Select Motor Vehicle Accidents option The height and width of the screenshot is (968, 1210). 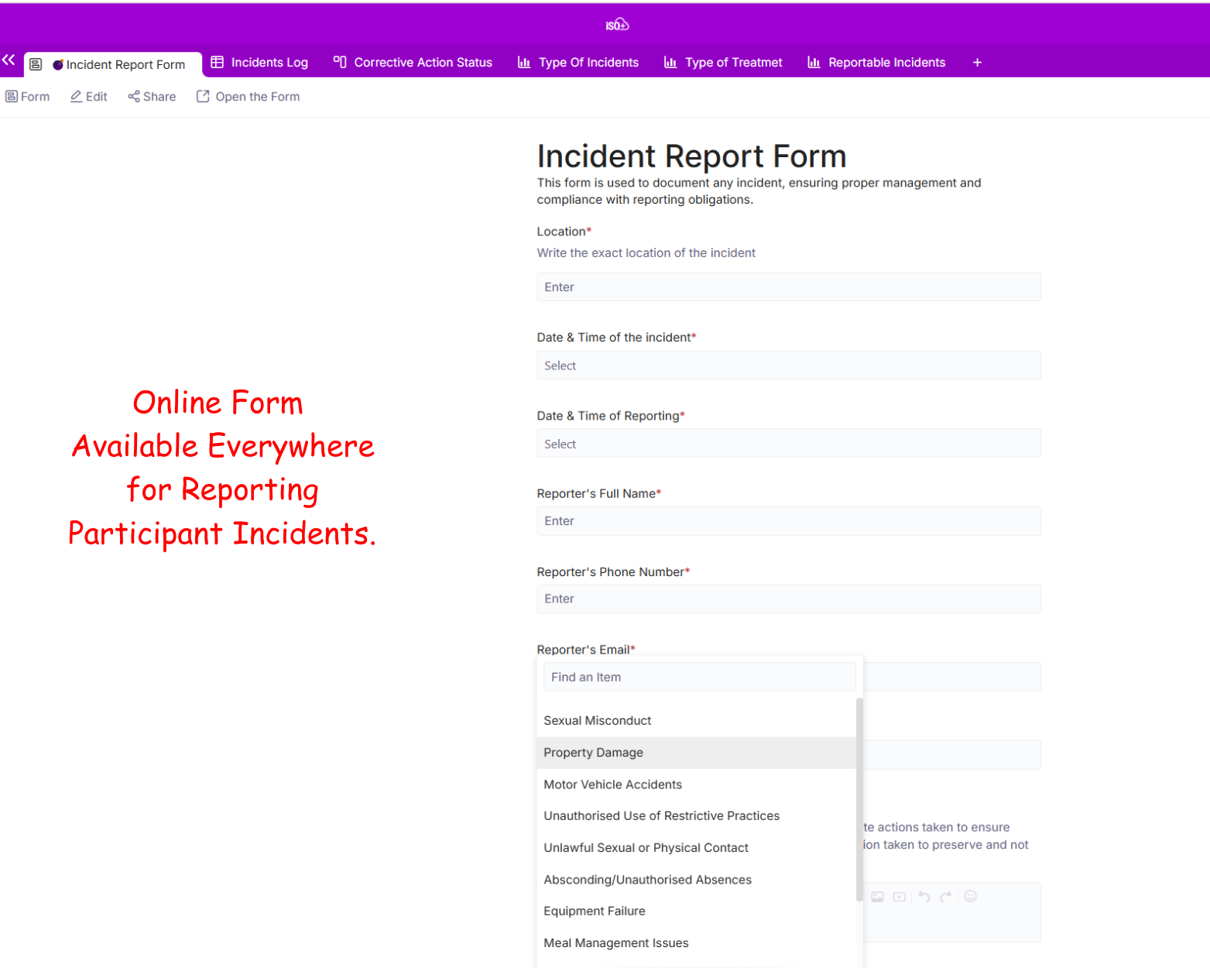612,784
